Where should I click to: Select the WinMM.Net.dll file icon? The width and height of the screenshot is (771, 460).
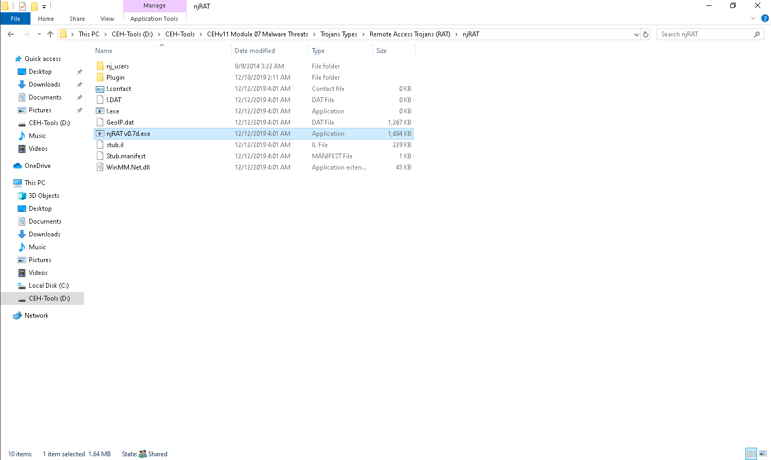point(100,167)
